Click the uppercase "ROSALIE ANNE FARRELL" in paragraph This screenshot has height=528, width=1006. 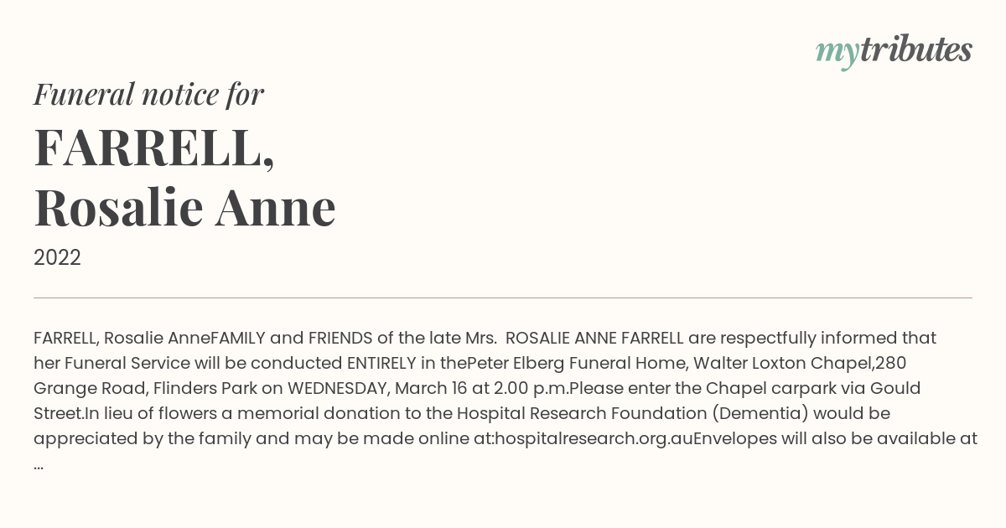point(595,338)
